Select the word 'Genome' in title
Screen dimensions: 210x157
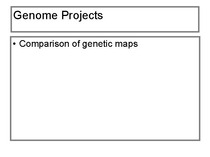[35, 15]
